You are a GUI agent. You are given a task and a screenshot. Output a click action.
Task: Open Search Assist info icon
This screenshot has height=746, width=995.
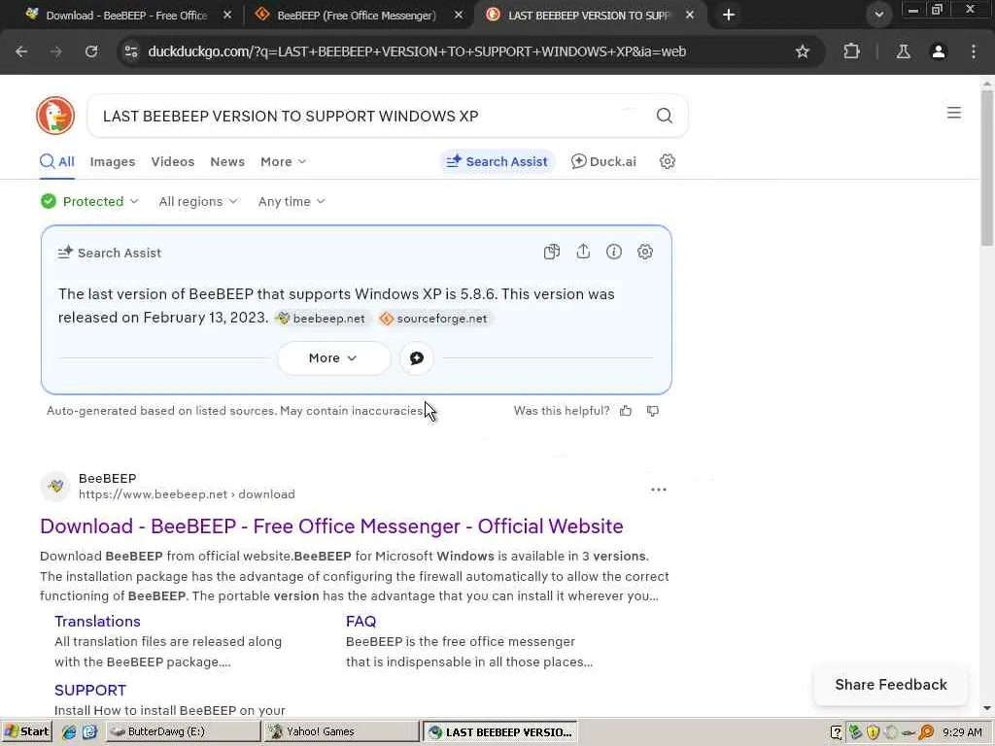tap(614, 252)
